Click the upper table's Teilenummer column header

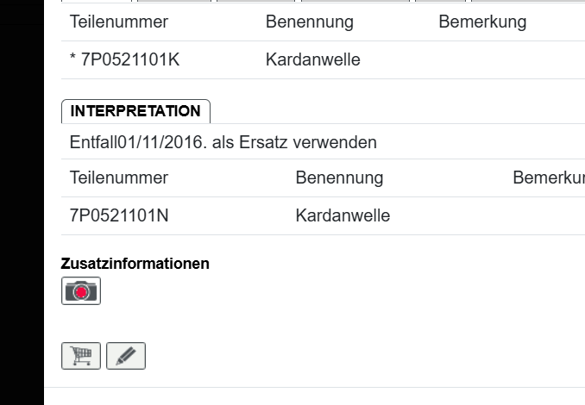tap(119, 22)
